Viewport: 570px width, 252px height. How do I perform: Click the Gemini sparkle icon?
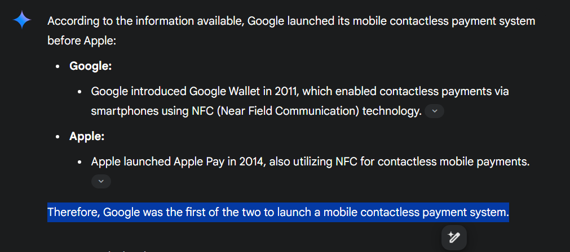[22, 21]
